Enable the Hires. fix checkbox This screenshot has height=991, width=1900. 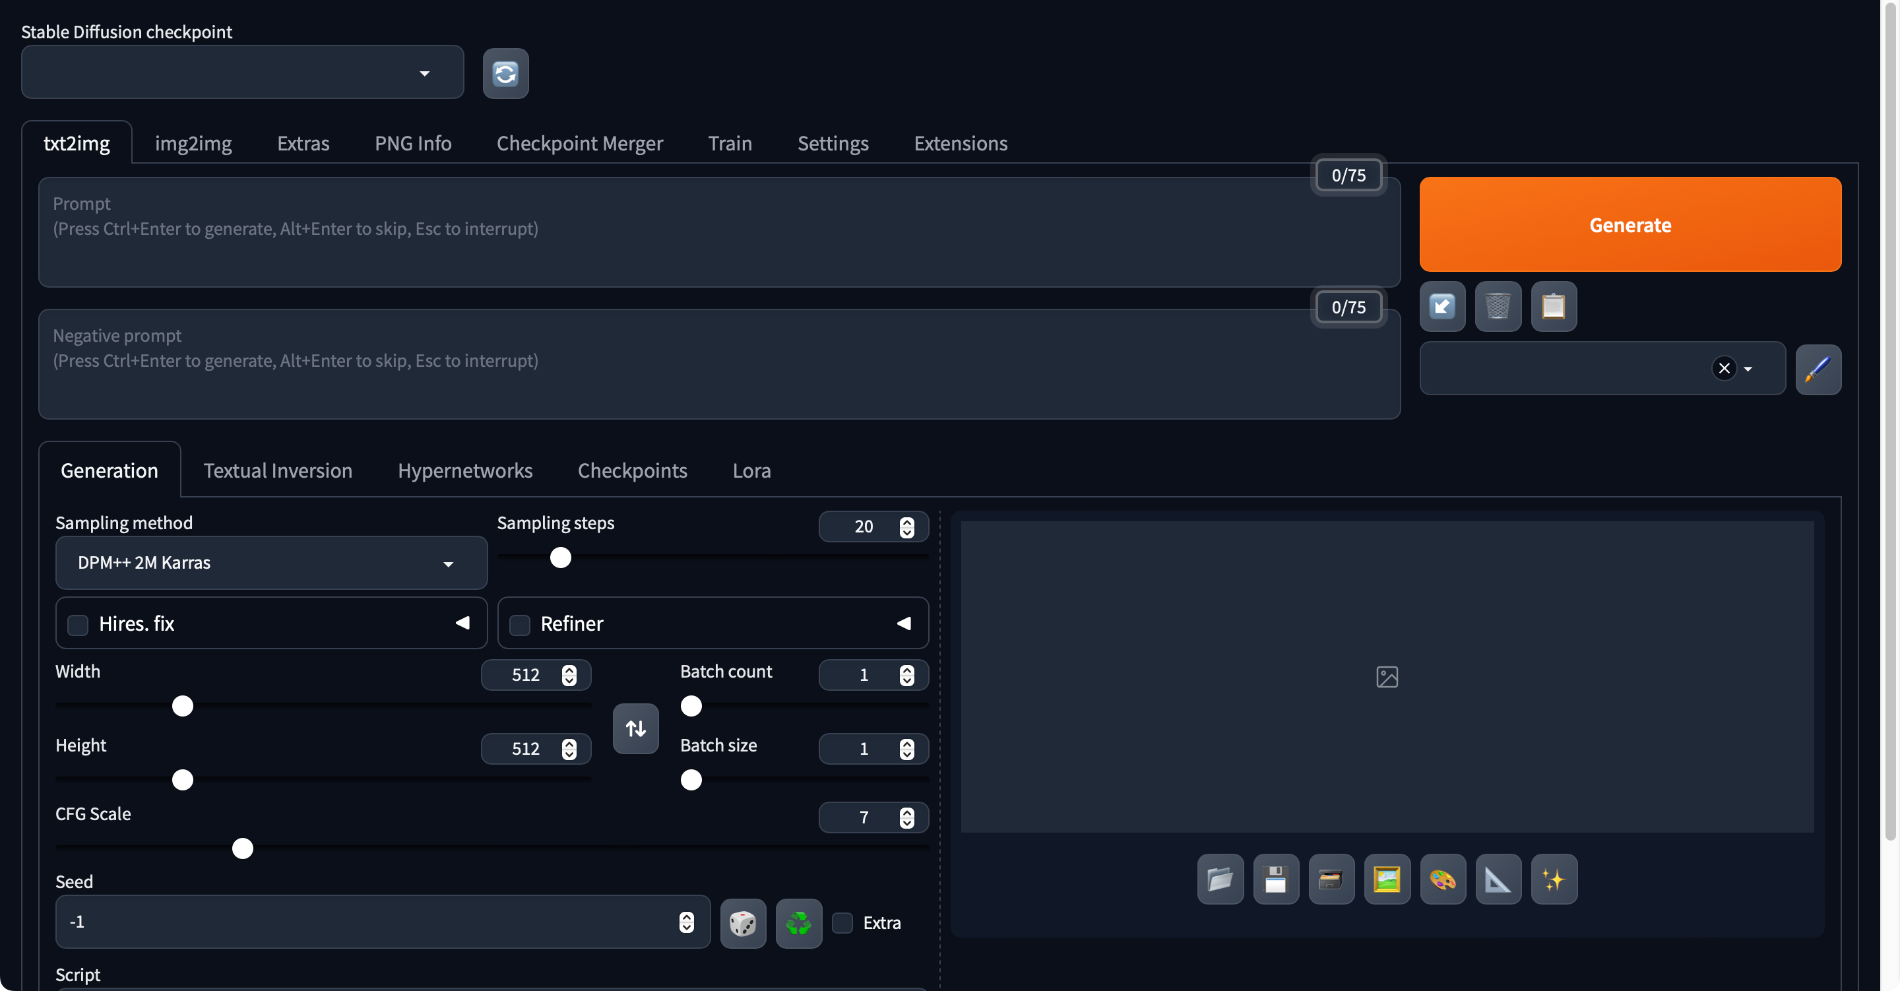point(77,624)
